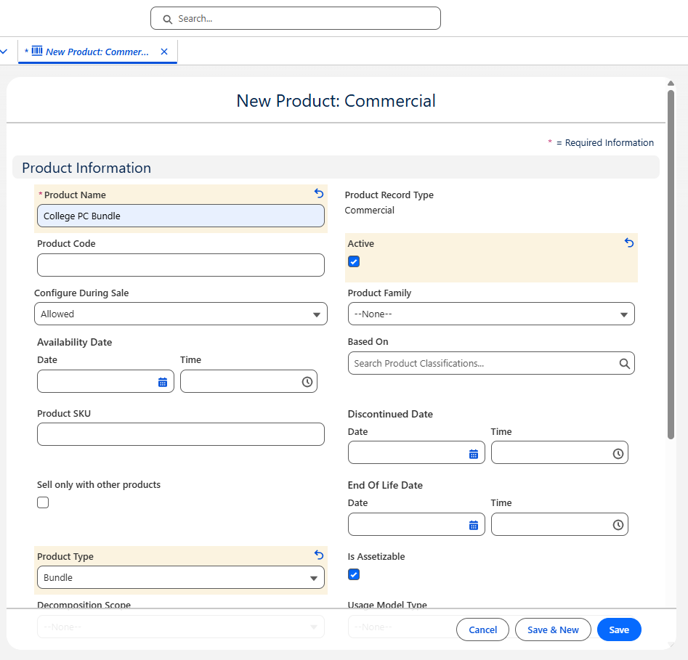Open the Product Type dropdown
Image resolution: width=688 pixels, height=660 pixels.
tap(180, 578)
